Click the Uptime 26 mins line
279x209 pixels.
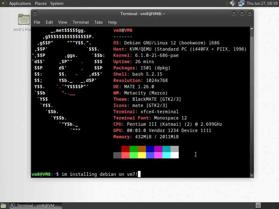(x=134, y=62)
